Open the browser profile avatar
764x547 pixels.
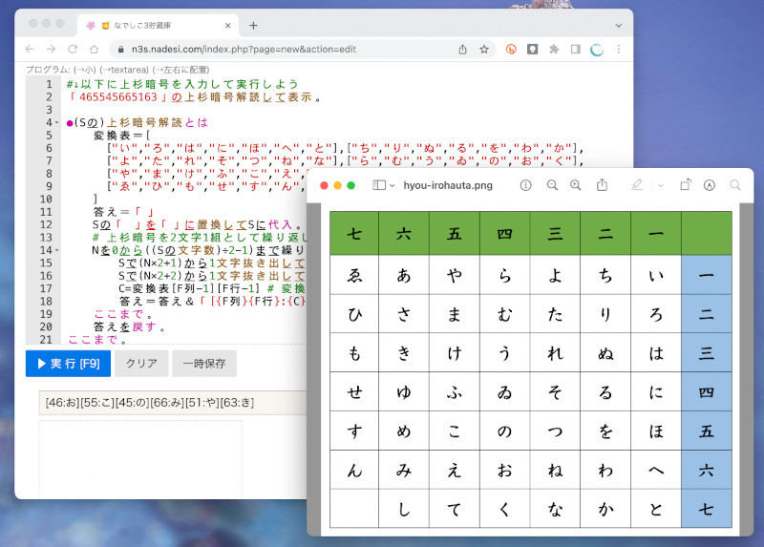tap(597, 50)
